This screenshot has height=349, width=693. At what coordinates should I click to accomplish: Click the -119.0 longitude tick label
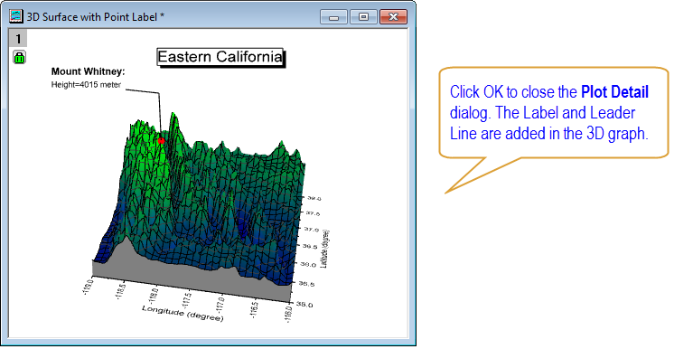pyautogui.click(x=89, y=286)
